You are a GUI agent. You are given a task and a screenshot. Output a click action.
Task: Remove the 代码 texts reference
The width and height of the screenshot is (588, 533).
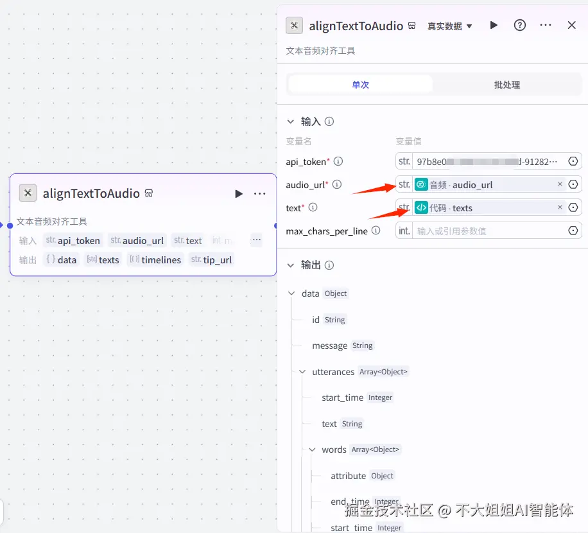pyautogui.click(x=560, y=207)
